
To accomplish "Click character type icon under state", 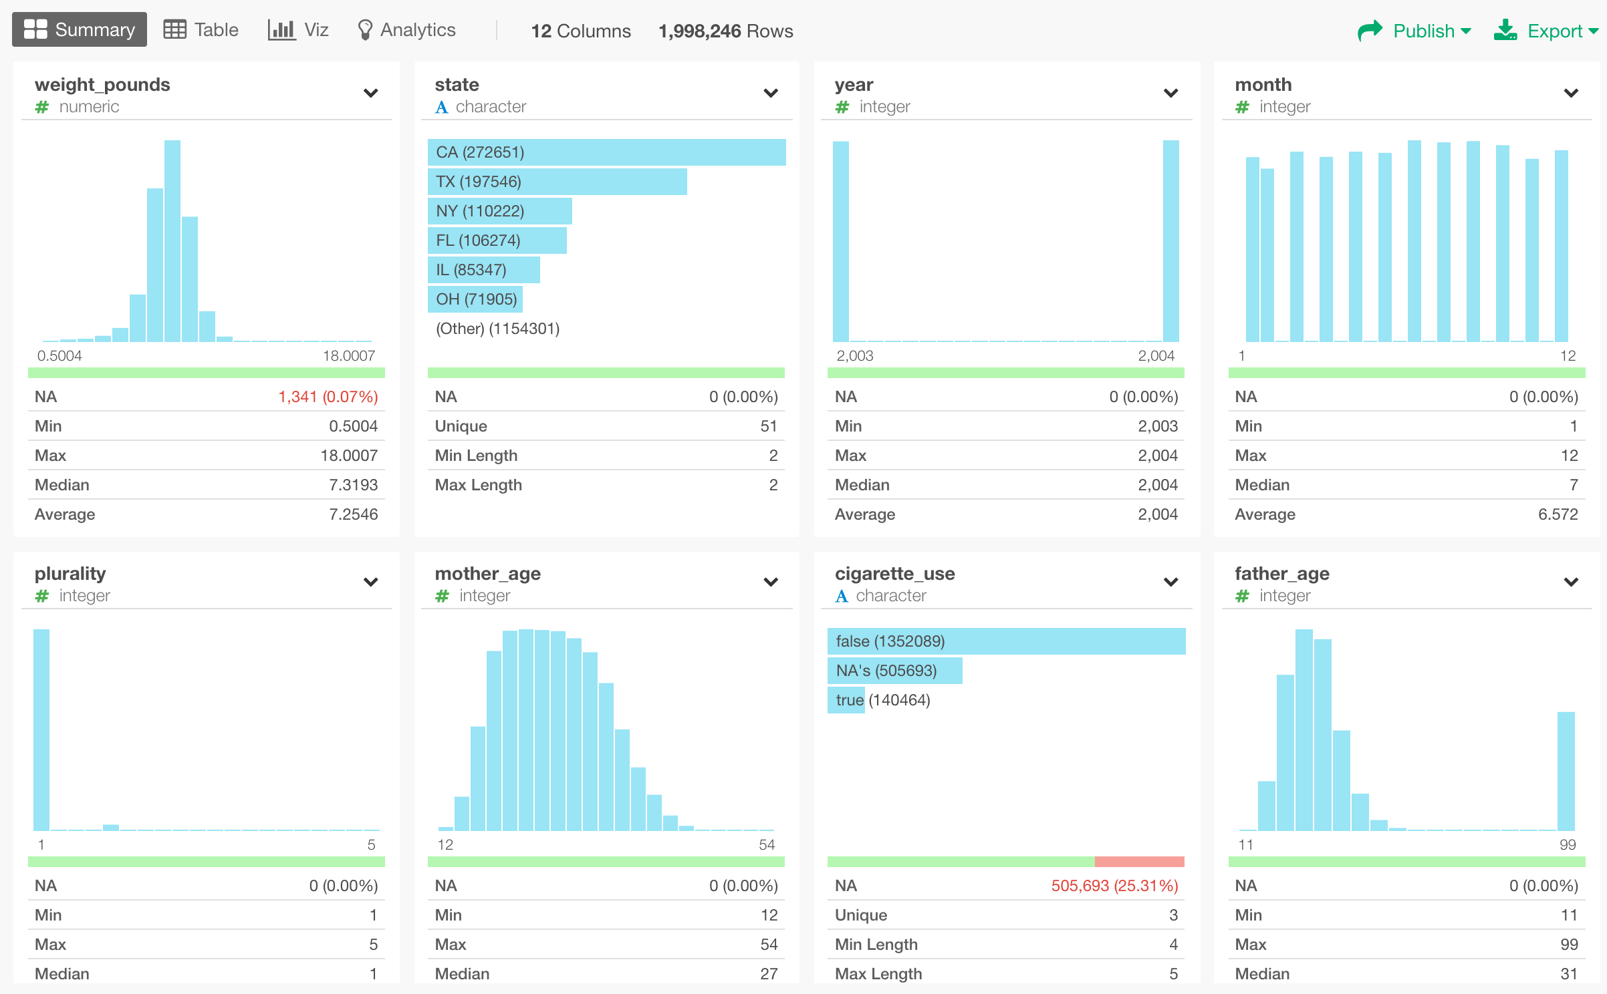I will [x=441, y=107].
